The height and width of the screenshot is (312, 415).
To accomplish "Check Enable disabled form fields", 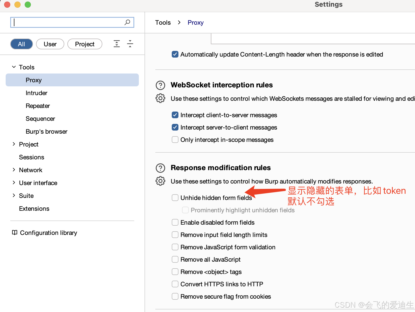I will (x=175, y=222).
